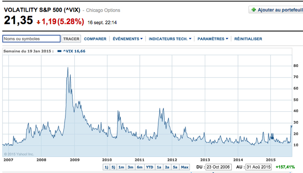This screenshot has height=173, width=303.
Task: Select the 5a range button
Action: [175, 167]
